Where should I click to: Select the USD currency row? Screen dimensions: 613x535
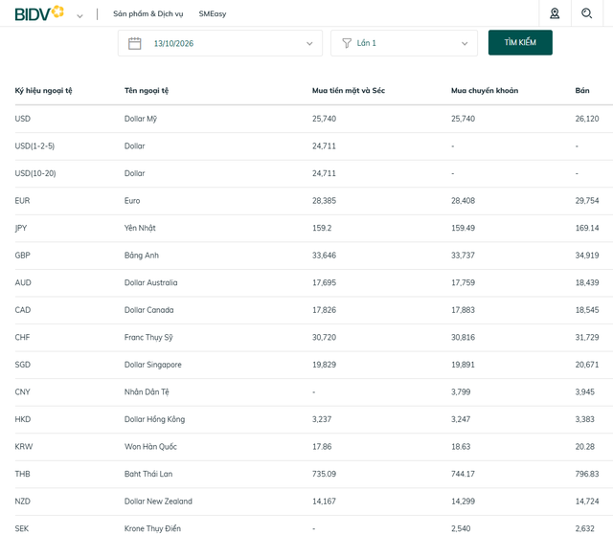coord(313,119)
